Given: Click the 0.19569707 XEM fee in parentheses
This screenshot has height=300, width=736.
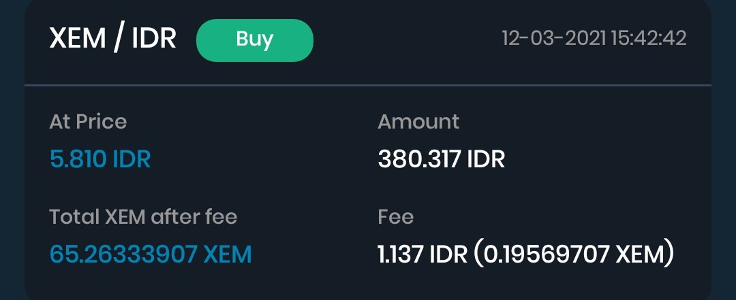Looking at the screenshot, I should [x=575, y=254].
